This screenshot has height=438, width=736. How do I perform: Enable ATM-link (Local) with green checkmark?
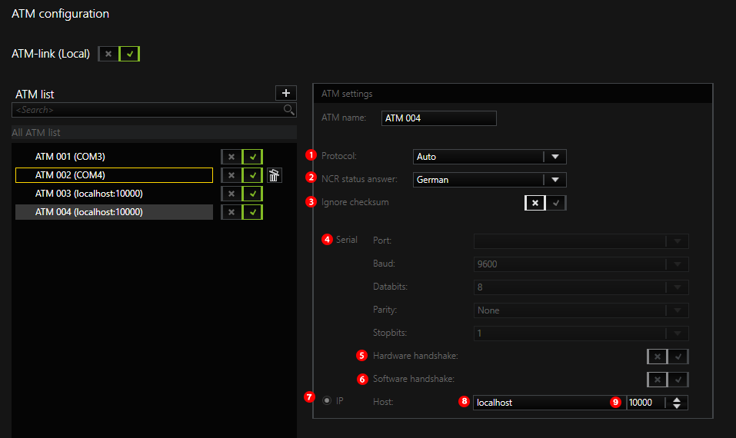point(130,54)
